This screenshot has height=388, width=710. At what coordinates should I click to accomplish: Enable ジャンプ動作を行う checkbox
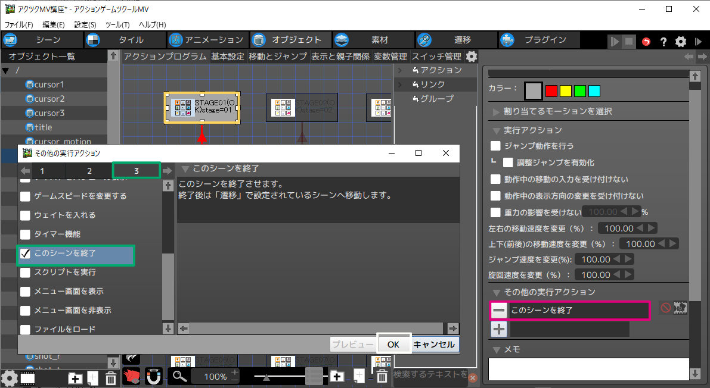(x=495, y=146)
